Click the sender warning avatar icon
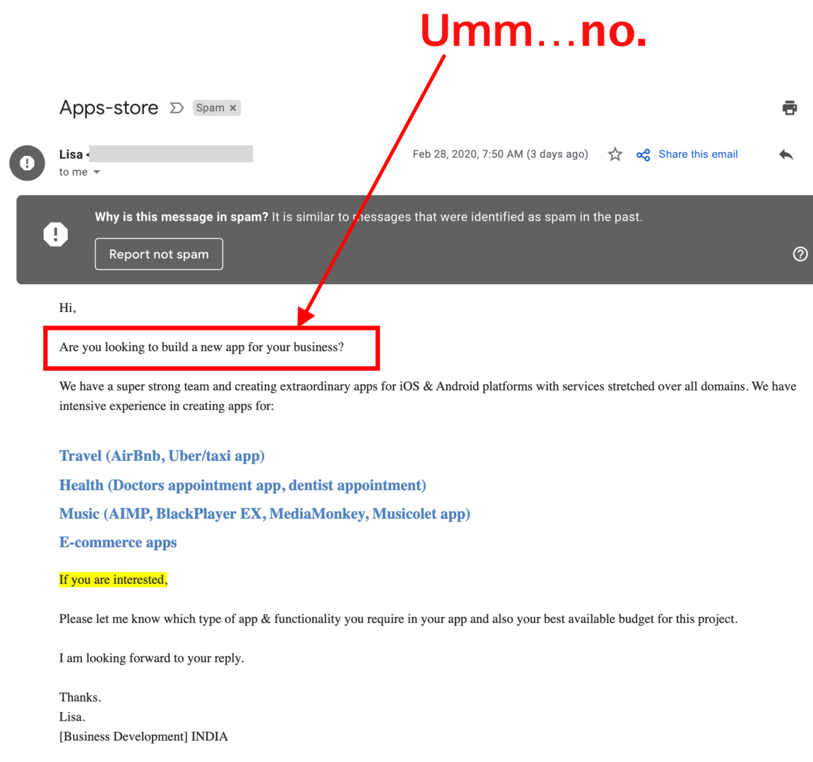This screenshot has height=762, width=813. (26, 163)
